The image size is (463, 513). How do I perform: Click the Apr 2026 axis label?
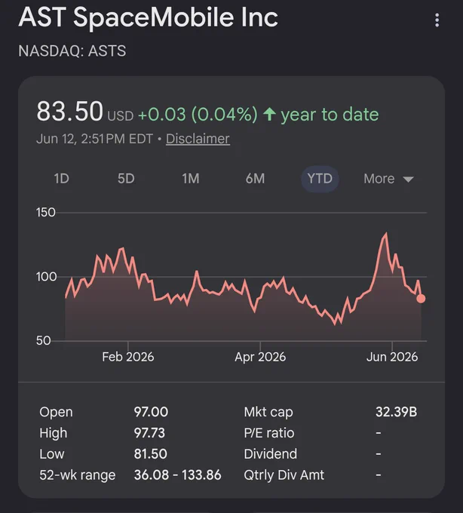260,357
